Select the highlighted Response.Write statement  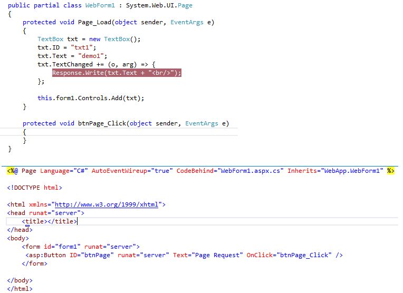(x=117, y=73)
